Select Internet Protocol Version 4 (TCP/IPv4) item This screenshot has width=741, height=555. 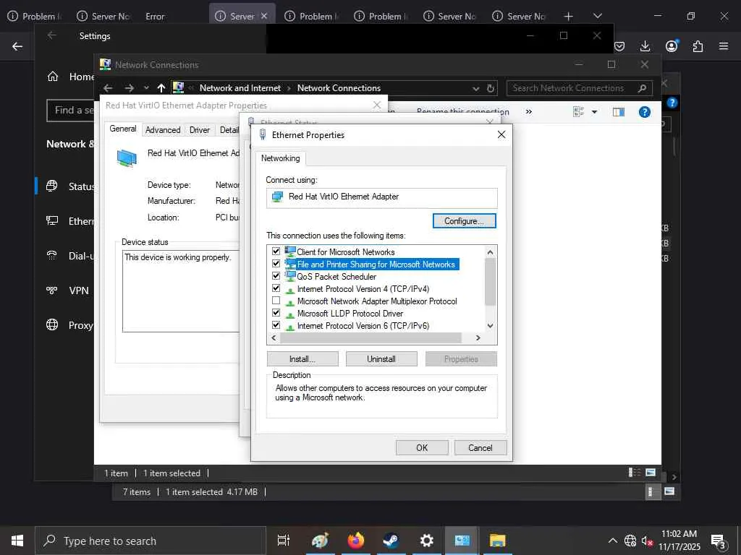(x=363, y=289)
